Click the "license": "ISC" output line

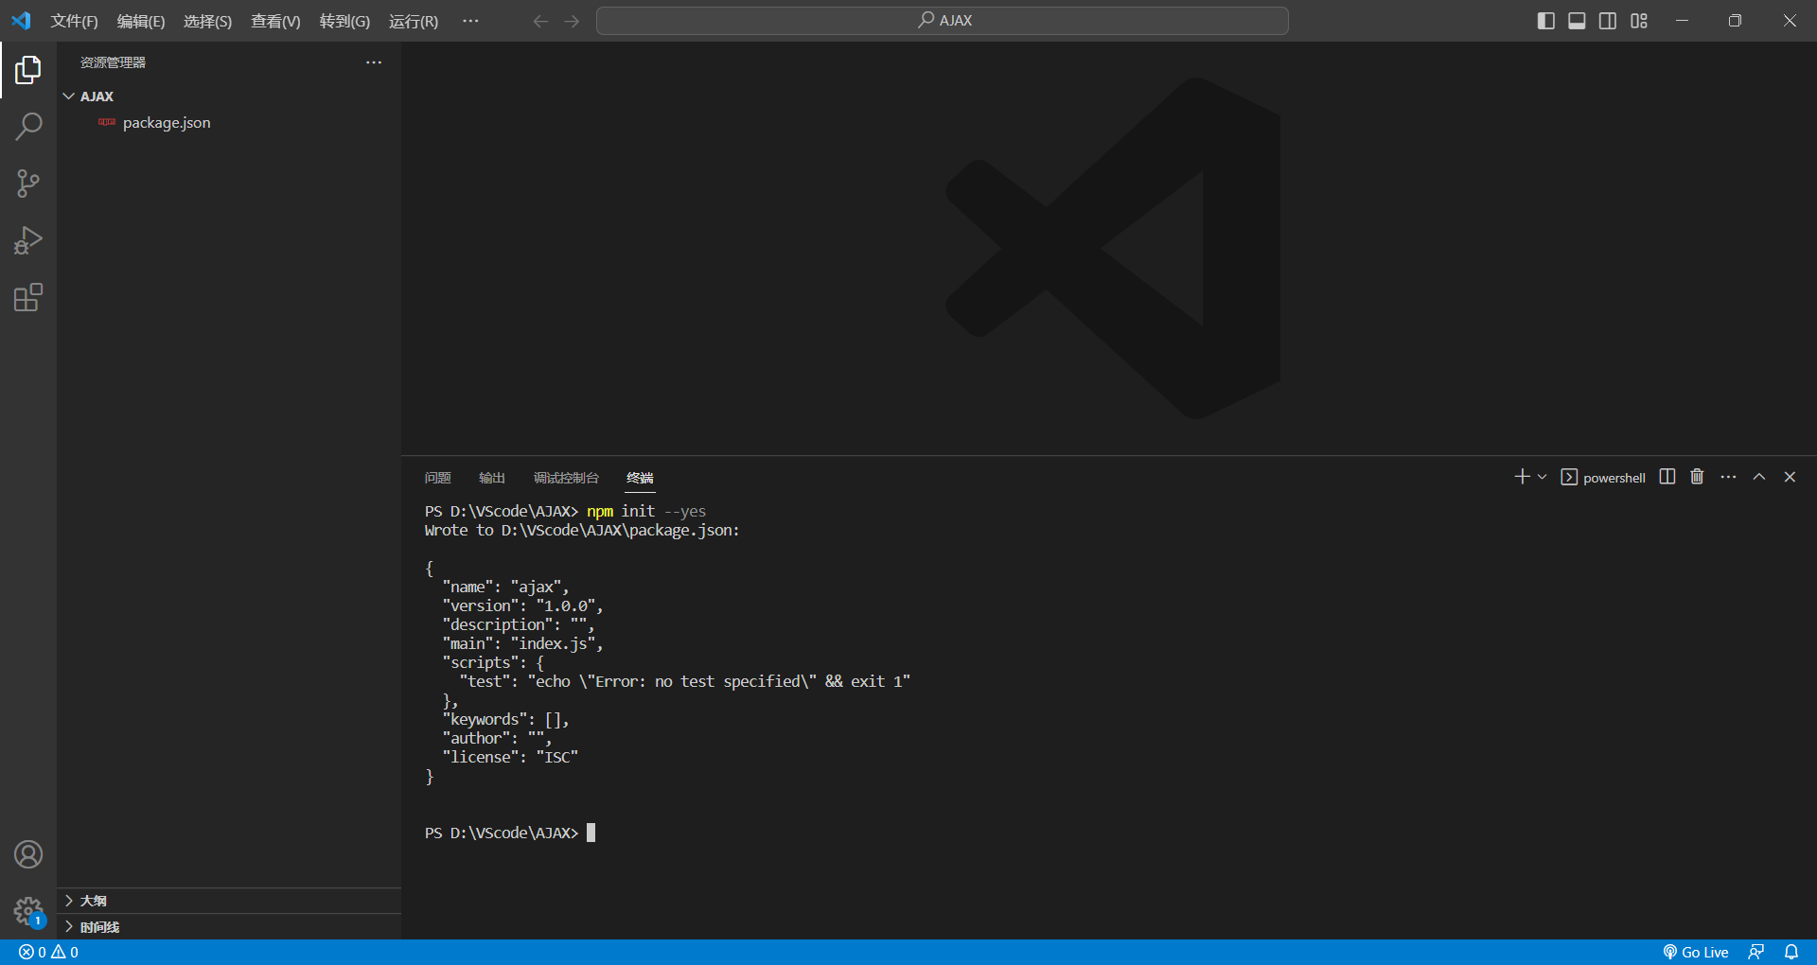510,757
